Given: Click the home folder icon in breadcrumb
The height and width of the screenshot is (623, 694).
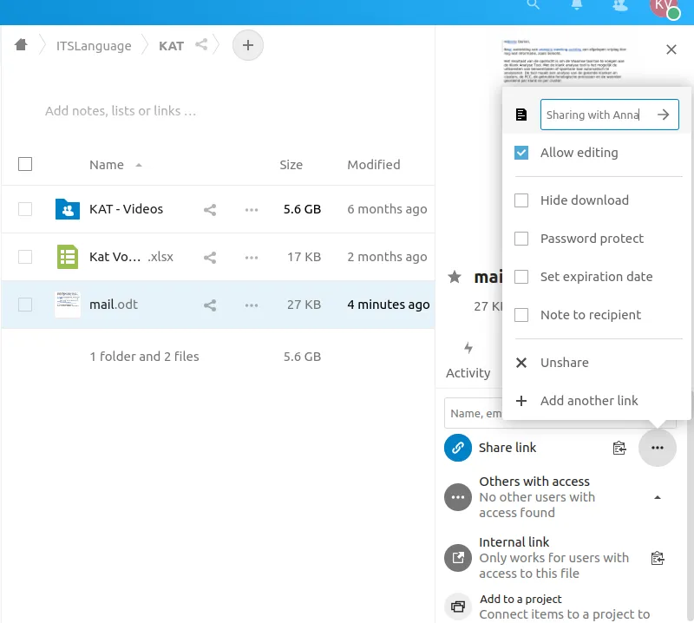Looking at the screenshot, I should (x=21, y=45).
